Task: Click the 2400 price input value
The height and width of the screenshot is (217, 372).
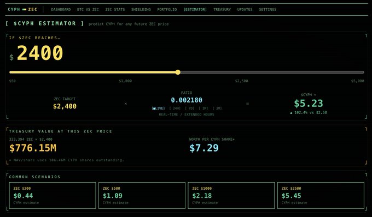Action: coord(40,53)
